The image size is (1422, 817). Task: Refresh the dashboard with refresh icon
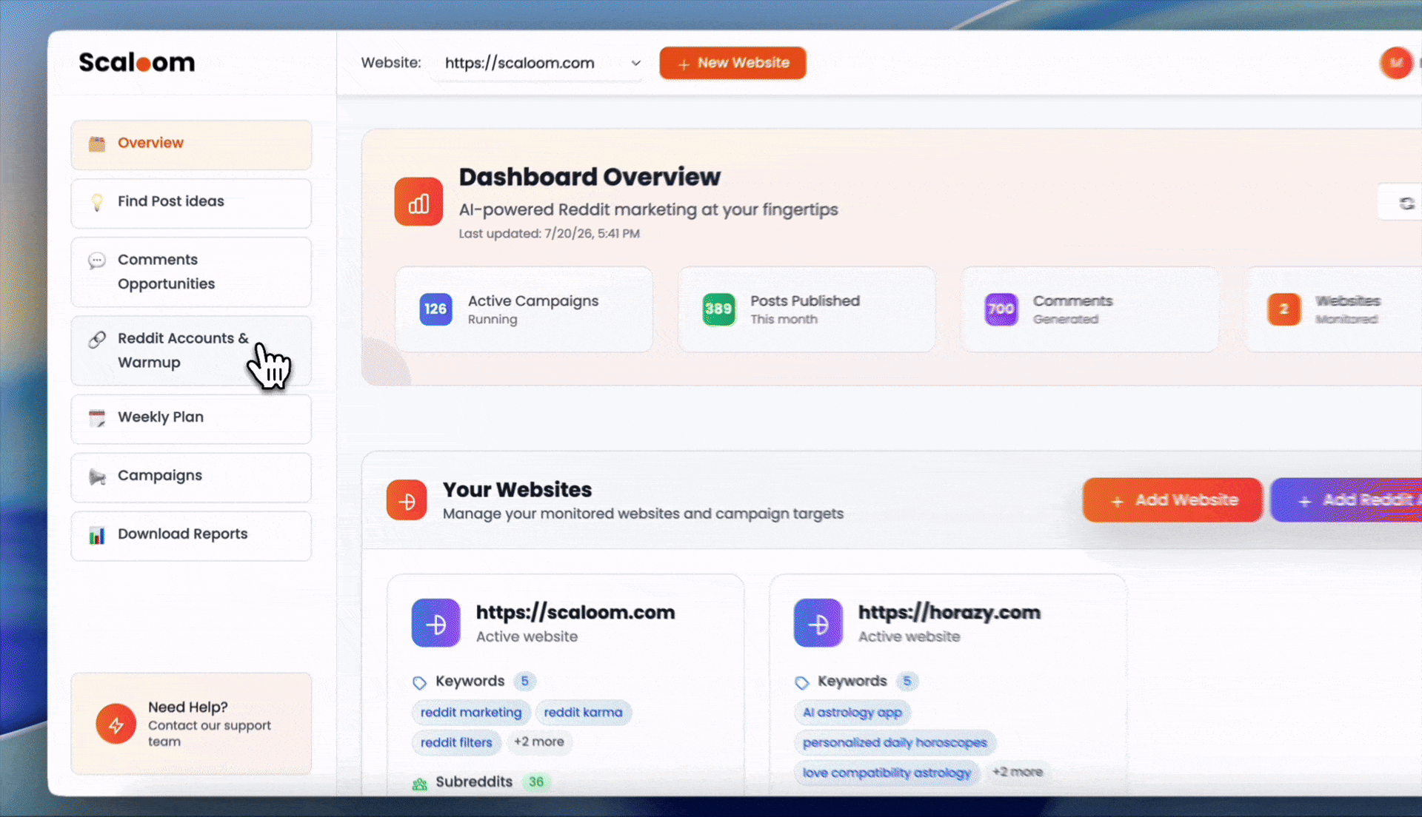coord(1406,203)
